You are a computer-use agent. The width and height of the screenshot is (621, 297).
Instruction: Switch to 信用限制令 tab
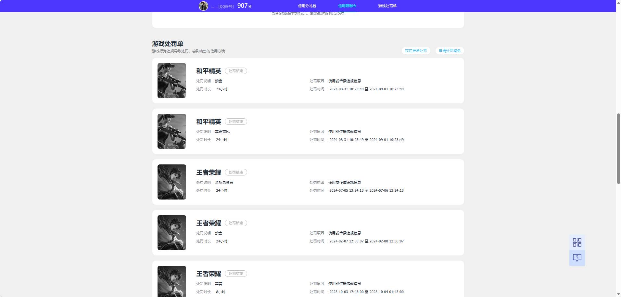click(x=347, y=6)
